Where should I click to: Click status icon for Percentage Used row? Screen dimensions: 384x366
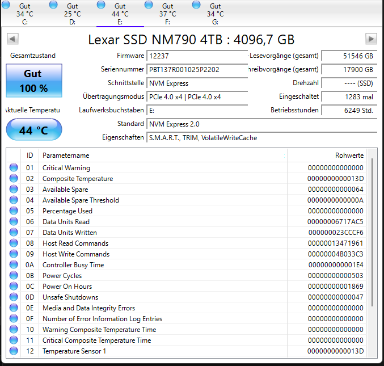point(14,211)
